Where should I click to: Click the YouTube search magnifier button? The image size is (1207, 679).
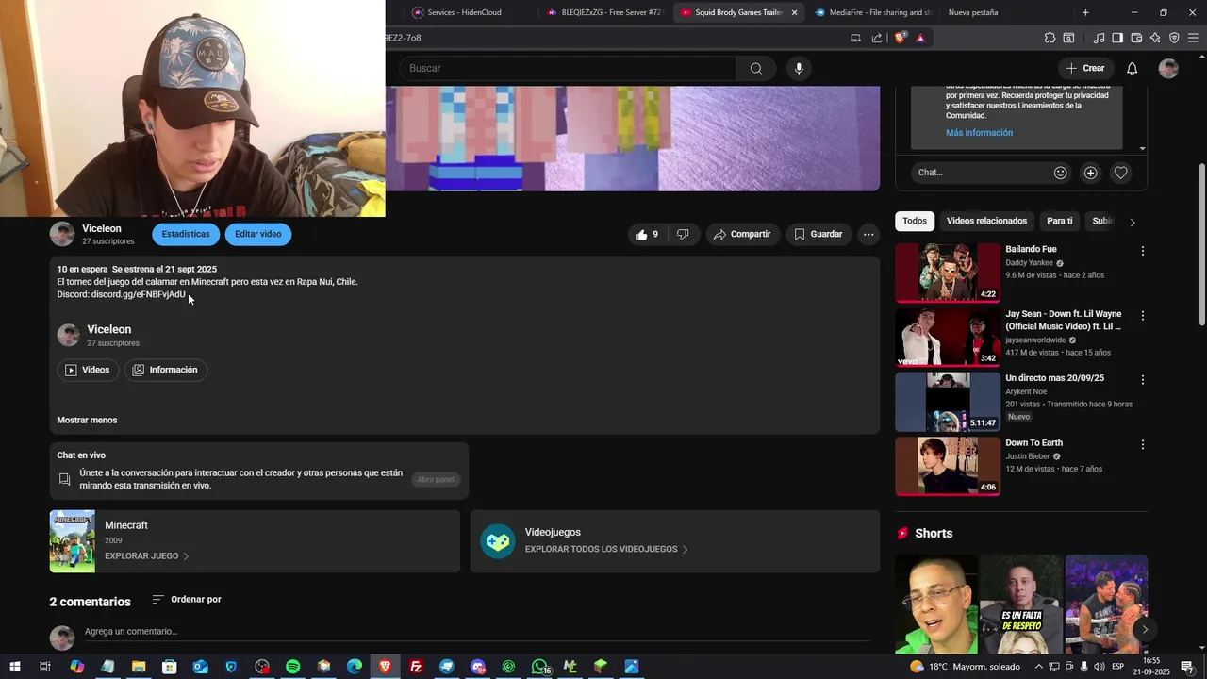pyautogui.click(x=756, y=68)
